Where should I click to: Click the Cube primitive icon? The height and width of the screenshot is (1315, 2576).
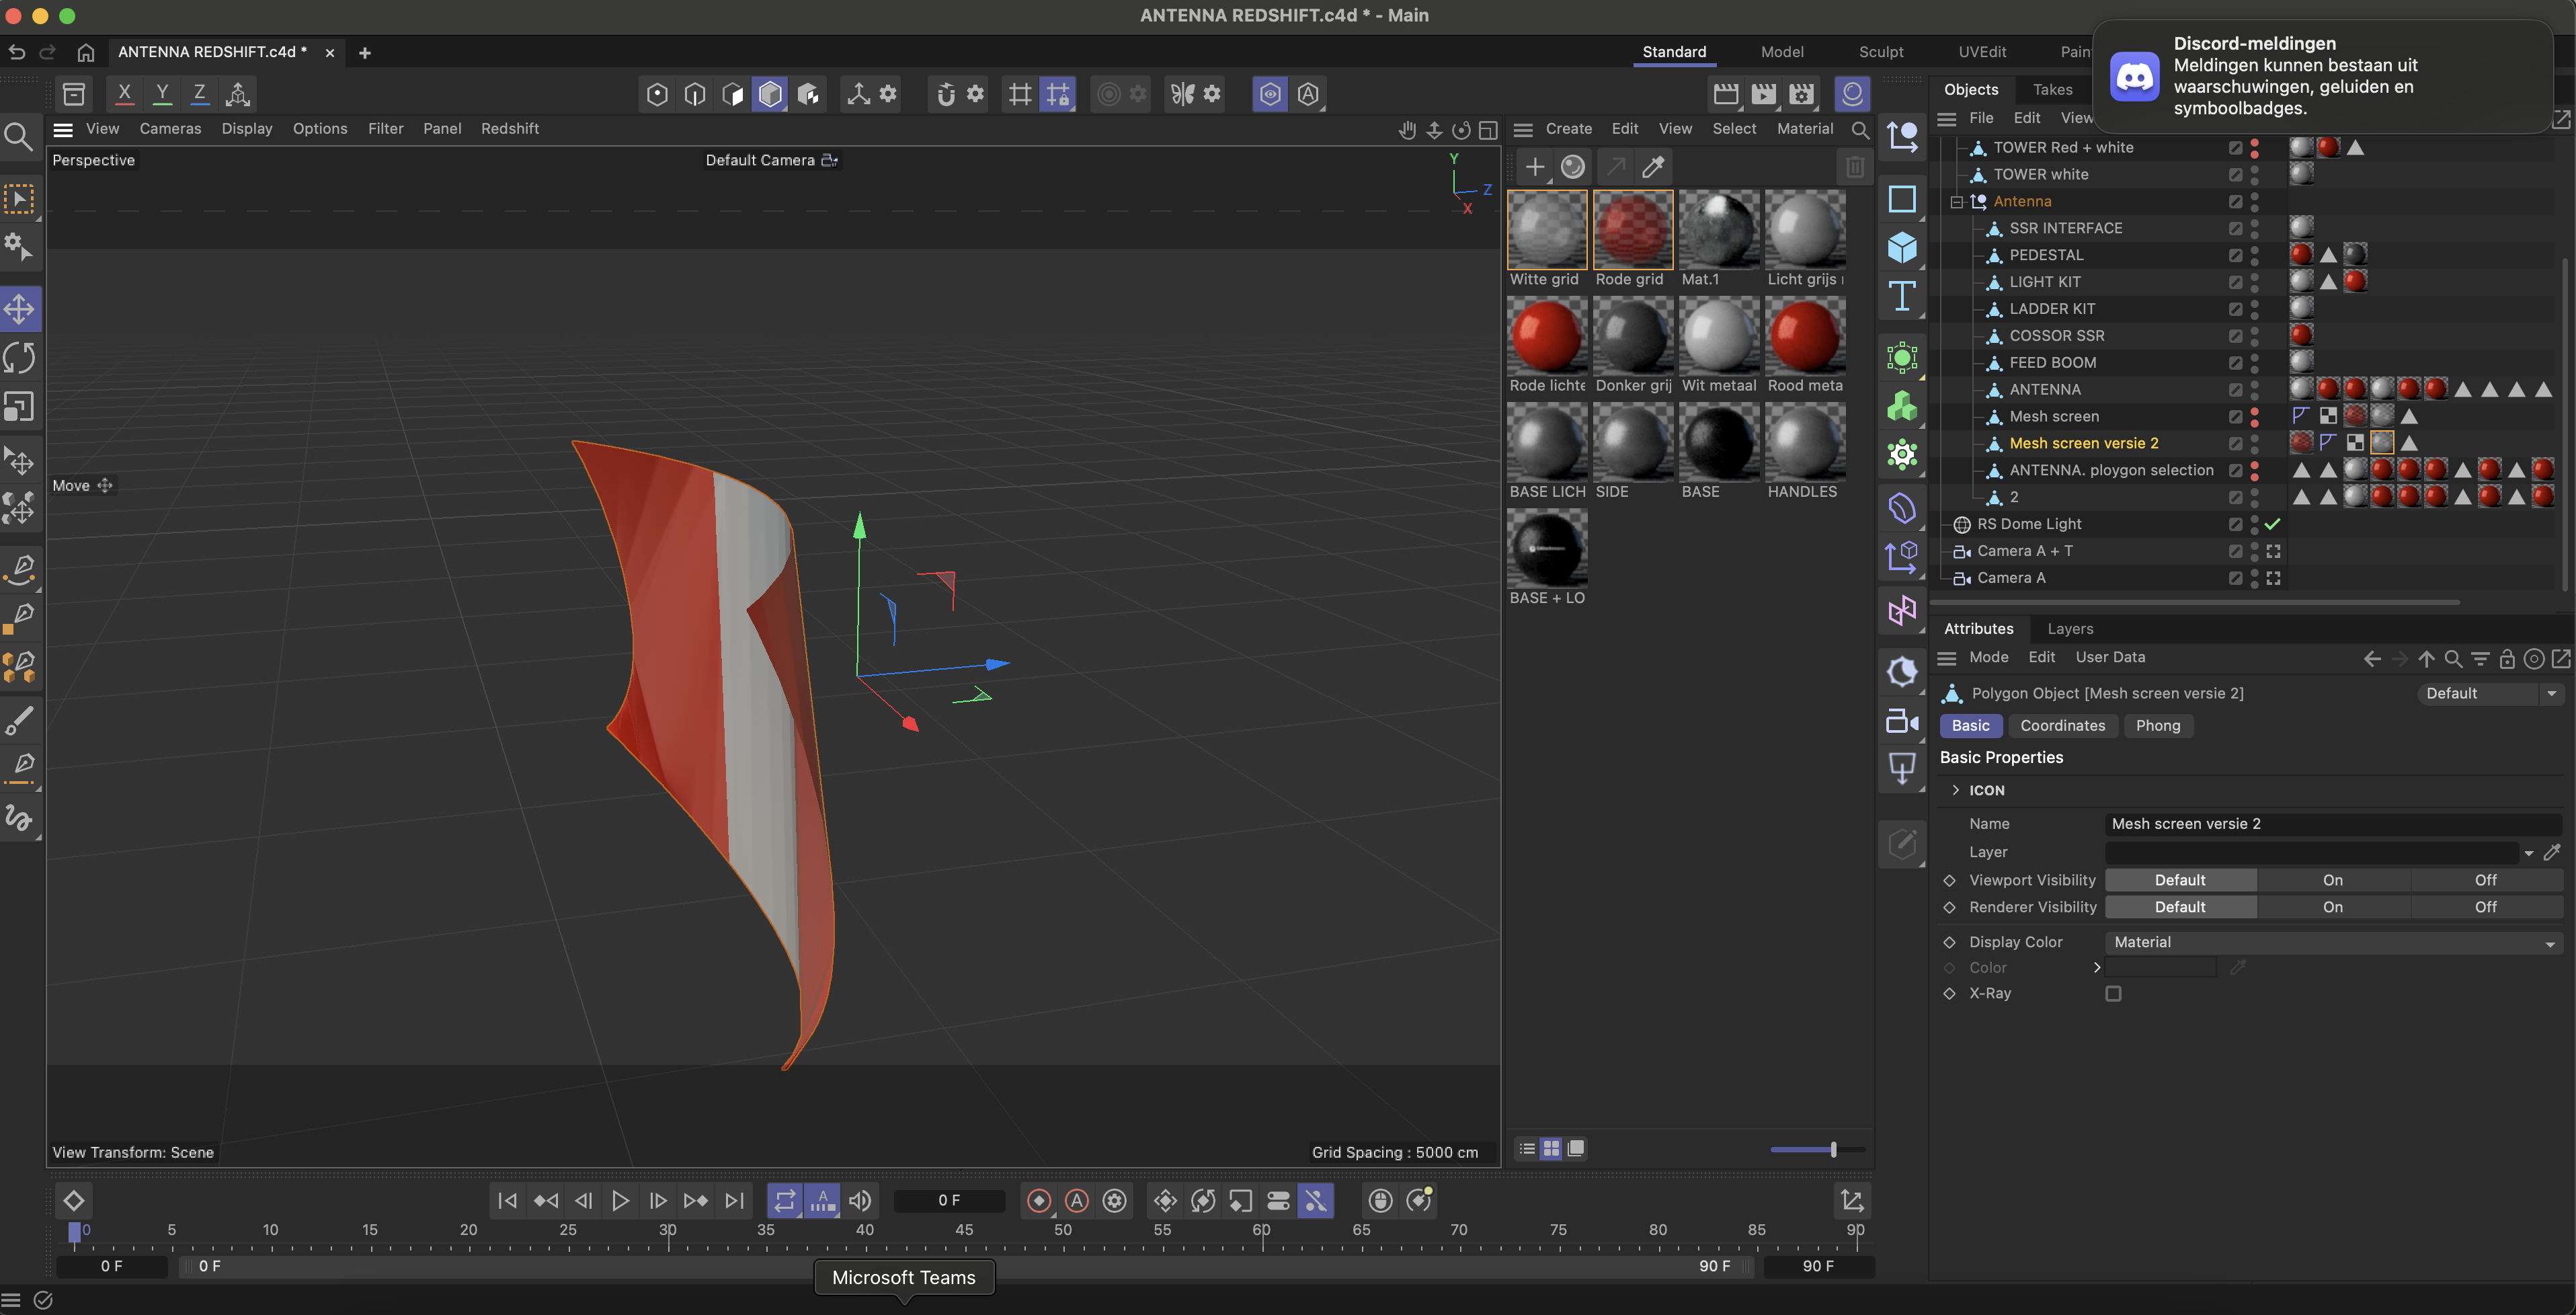[1901, 247]
